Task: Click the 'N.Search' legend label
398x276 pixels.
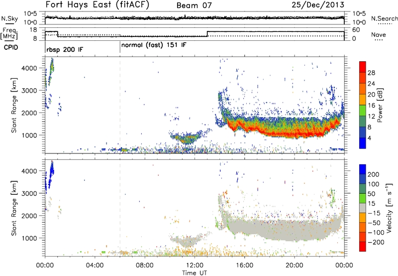Action: [x=384, y=18]
